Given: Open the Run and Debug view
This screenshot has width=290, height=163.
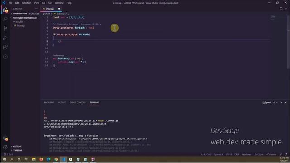Looking at the screenshot, I should (x=5, y=38).
